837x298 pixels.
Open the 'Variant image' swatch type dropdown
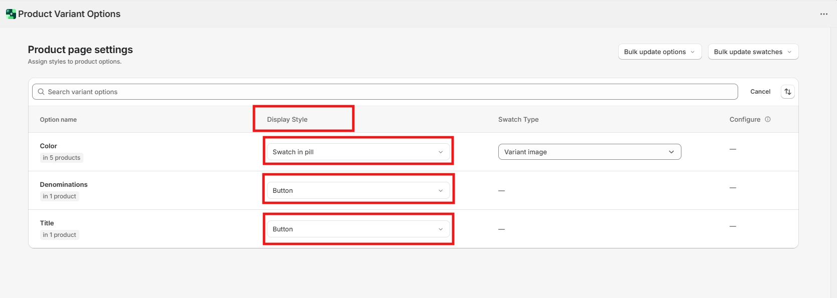(589, 152)
